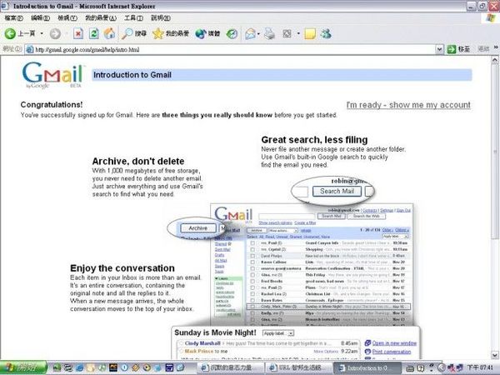
Task: Click the grey Edit page toolbar icon
Action: (287, 33)
